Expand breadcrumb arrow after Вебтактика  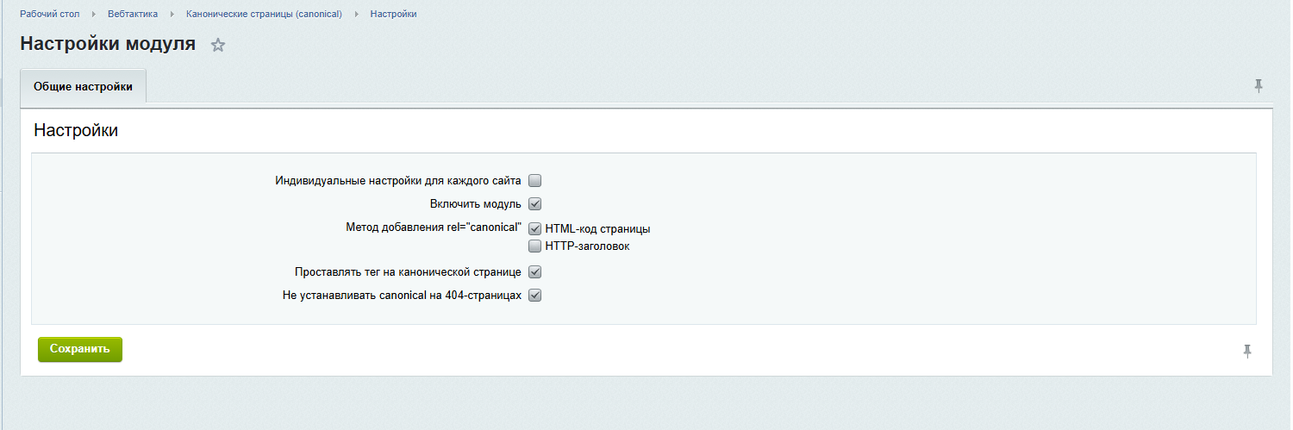click(172, 15)
